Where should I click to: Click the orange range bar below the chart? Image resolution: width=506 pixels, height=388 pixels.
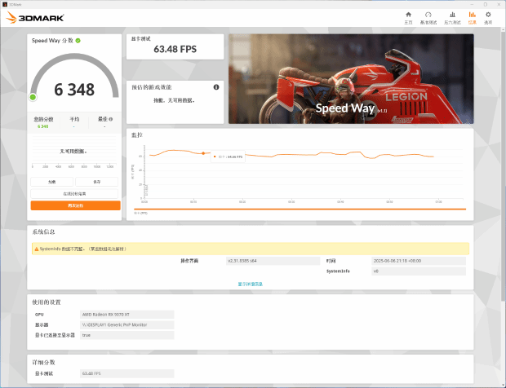click(x=300, y=209)
